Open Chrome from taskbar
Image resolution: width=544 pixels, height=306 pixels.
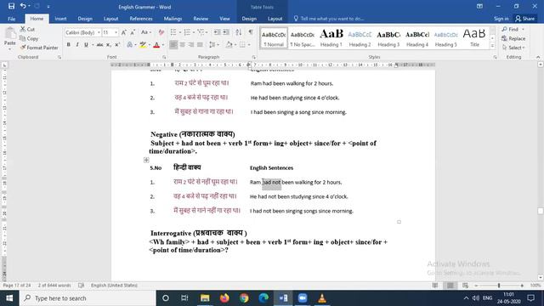[x=244, y=298]
